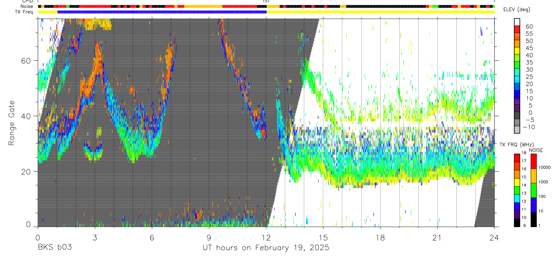Click the Range Gate tick label '40'

tap(26, 116)
